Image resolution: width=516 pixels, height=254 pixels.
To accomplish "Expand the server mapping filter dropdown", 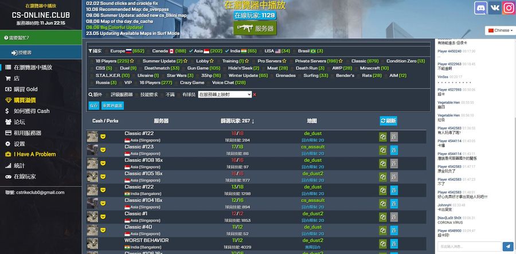I will pyautogui.click(x=224, y=95).
